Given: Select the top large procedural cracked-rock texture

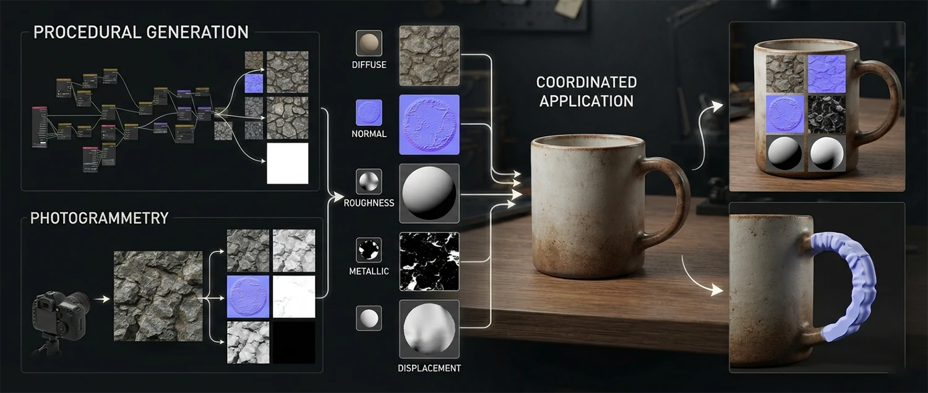Looking at the screenshot, I should (x=287, y=72).
